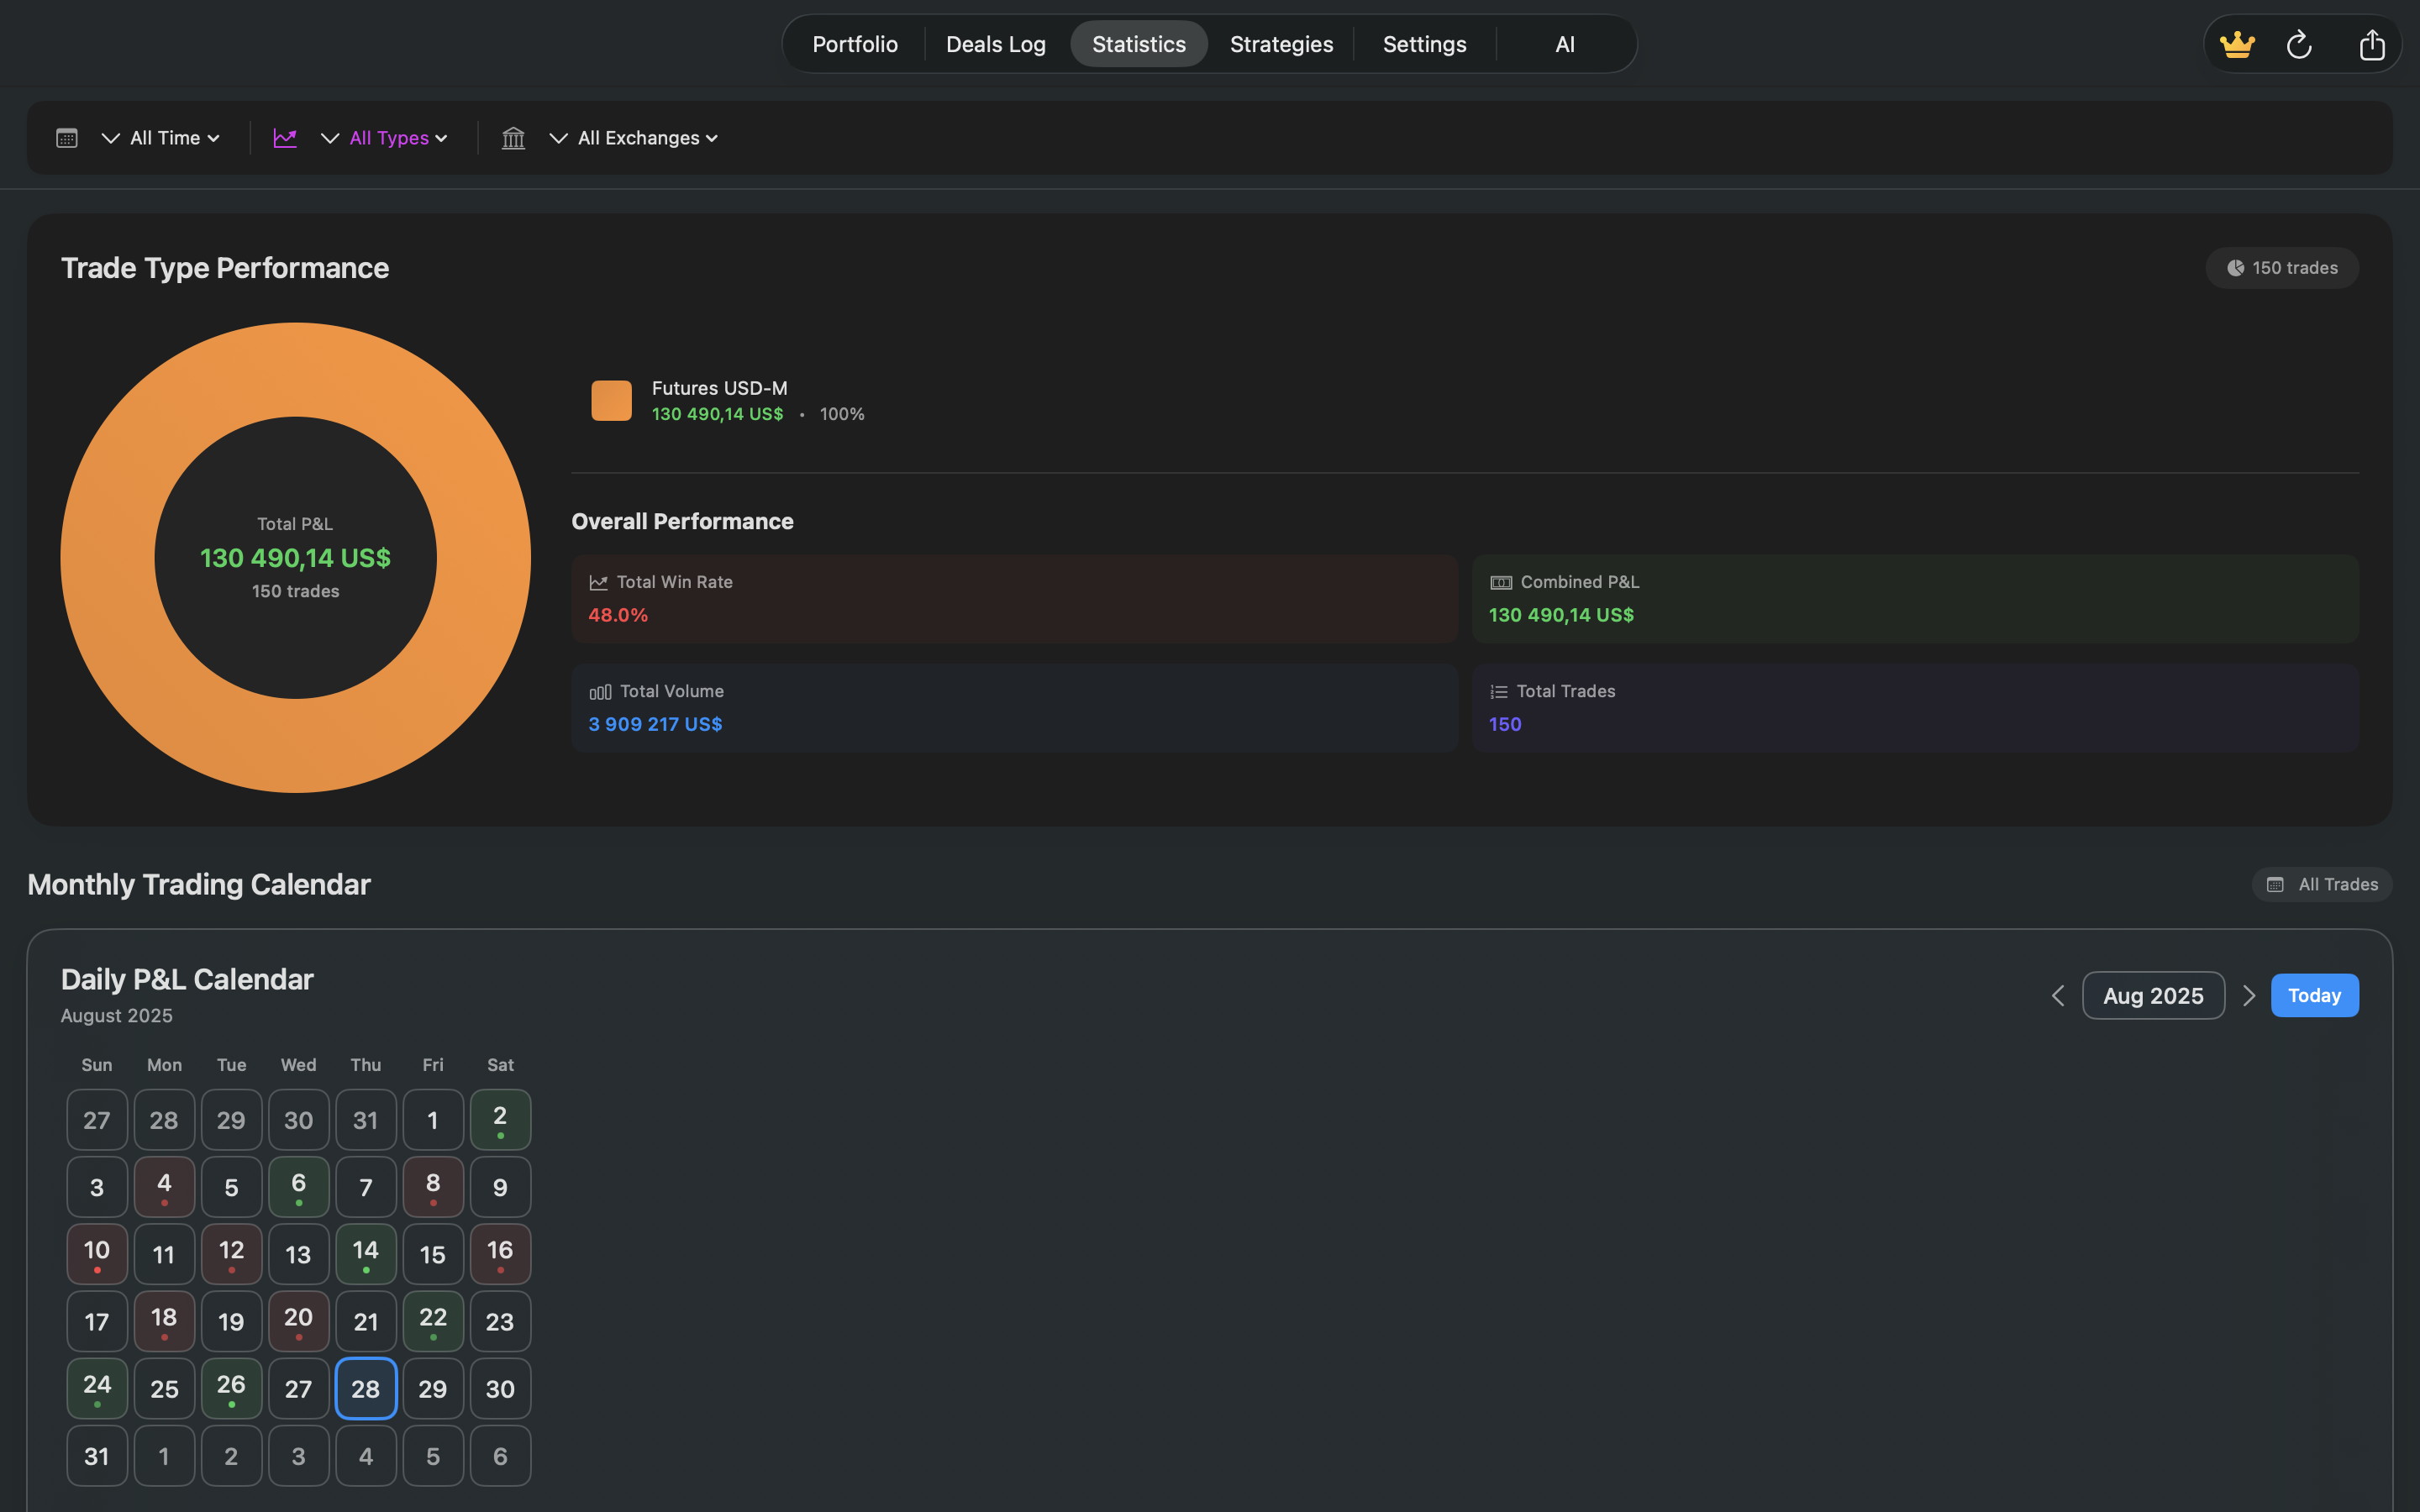This screenshot has width=2420, height=1512.
Task: Click the All Trades calendar badge
Action: click(x=2321, y=884)
